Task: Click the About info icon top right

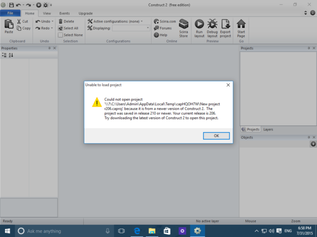Action: (x=312, y=13)
